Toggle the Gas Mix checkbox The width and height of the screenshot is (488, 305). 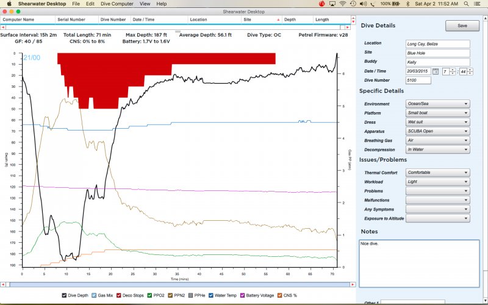pos(94,295)
